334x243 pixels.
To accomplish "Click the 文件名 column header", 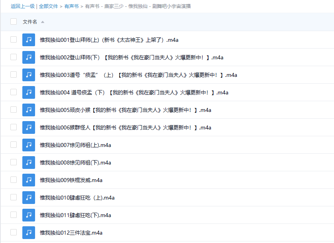I will (30, 22).
